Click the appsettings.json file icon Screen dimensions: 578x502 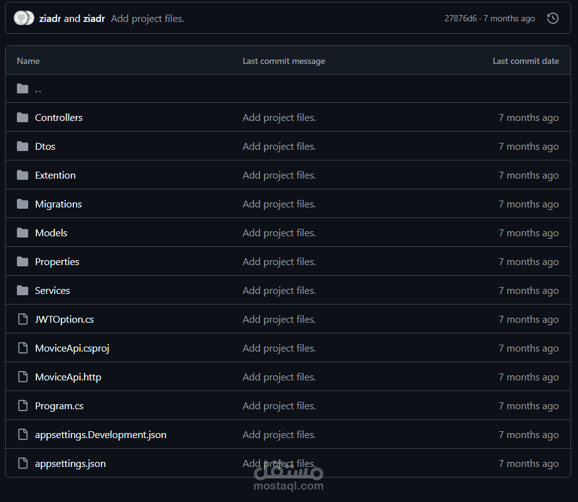23,463
